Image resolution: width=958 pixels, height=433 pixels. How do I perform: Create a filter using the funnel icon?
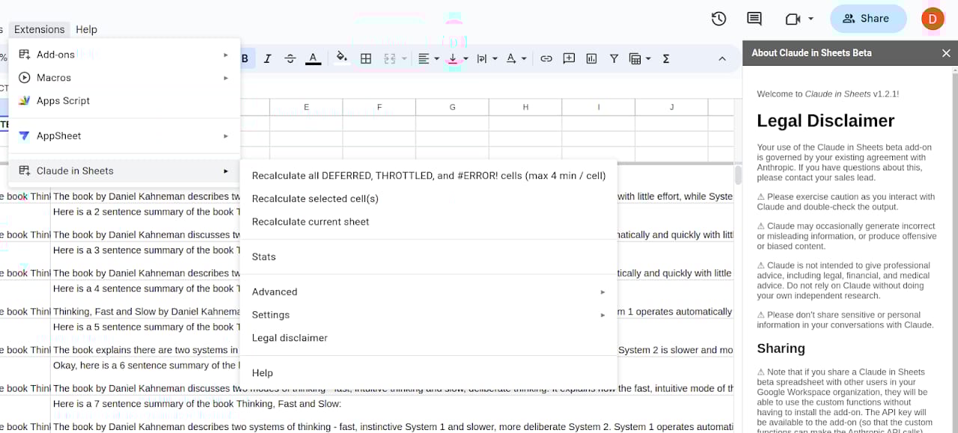(614, 58)
